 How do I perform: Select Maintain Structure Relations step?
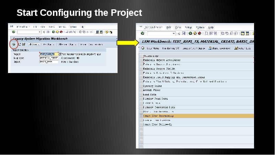pyautogui.click(x=198, y=73)
